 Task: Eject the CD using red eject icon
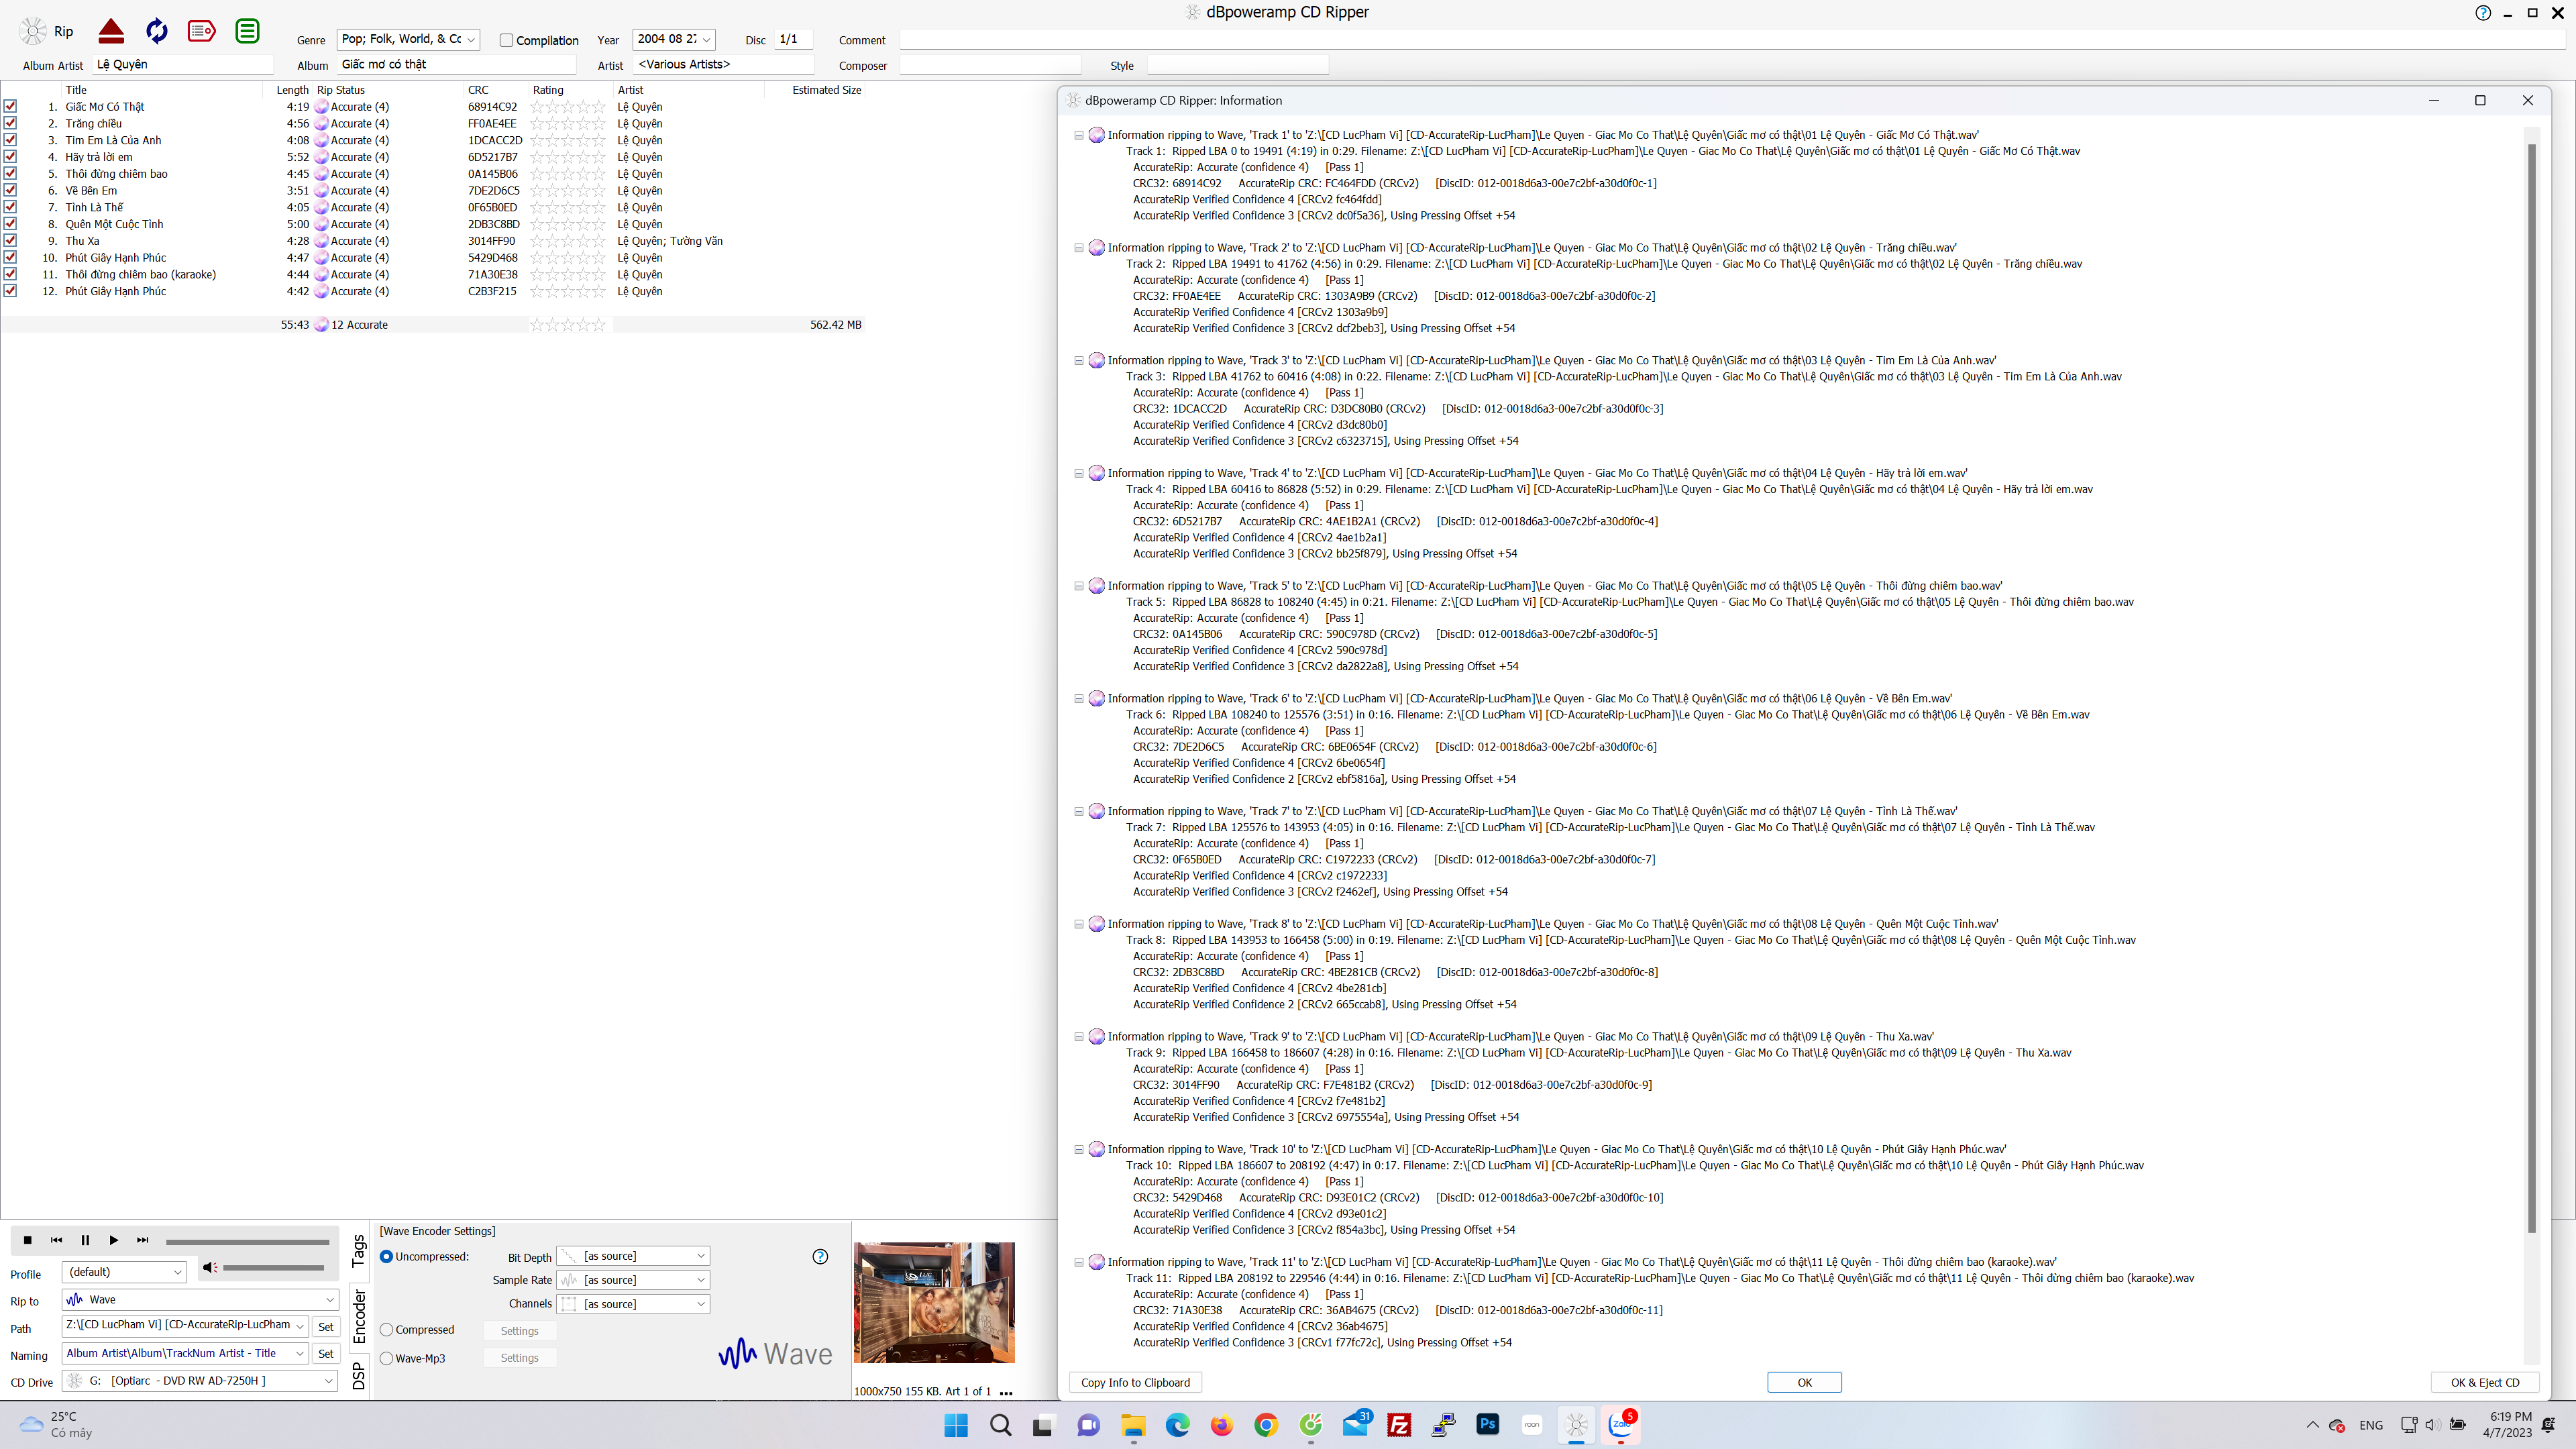pyautogui.click(x=111, y=31)
